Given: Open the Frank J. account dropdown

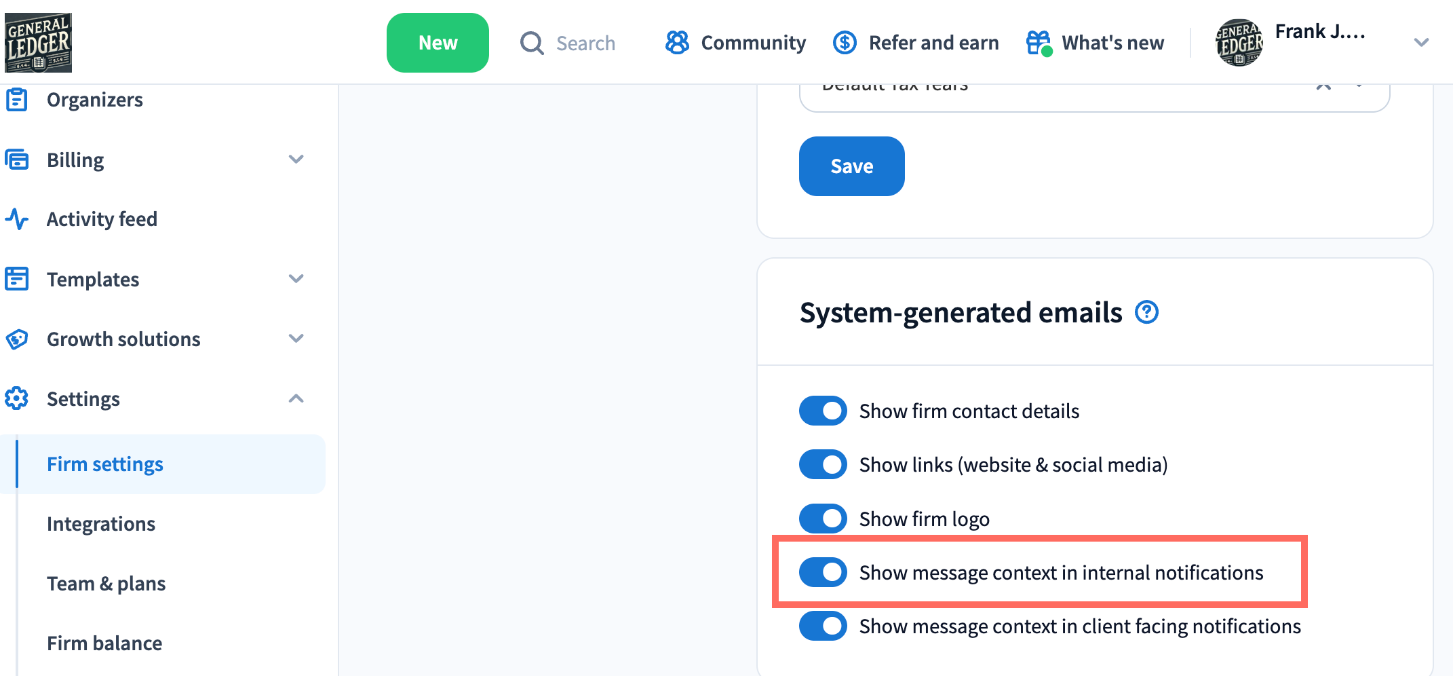Looking at the screenshot, I should 1421,43.
